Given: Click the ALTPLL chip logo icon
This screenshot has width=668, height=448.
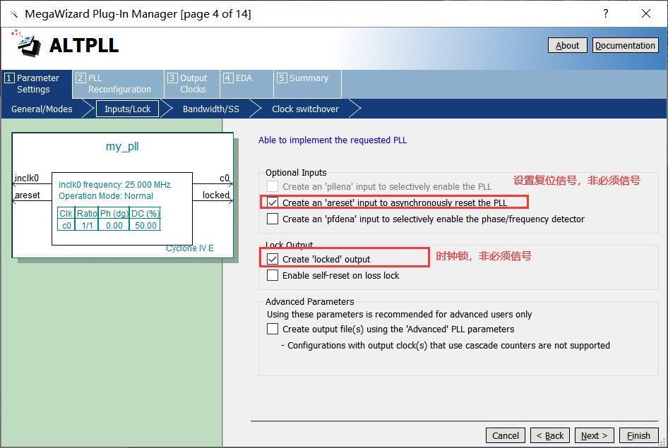Looking at the screenshot, I should pyautogui.click(x=28, y=44).
